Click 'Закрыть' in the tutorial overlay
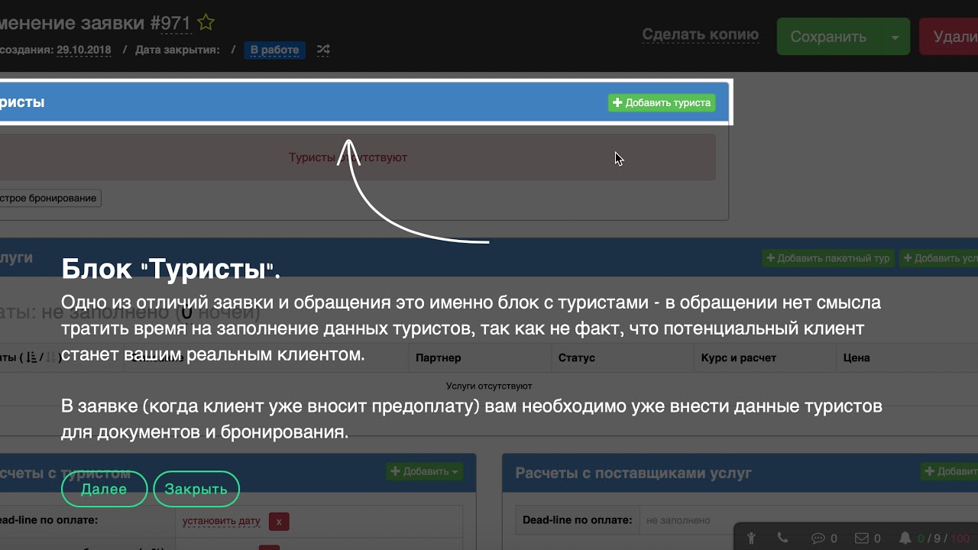The width and height of the screenshot is (978, 550). pos(196,489)
